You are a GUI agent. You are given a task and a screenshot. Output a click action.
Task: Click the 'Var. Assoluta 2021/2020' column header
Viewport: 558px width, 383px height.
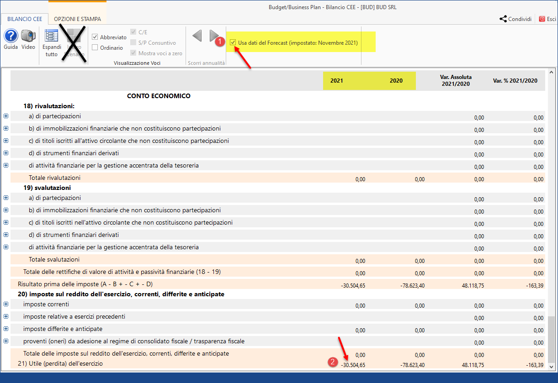[457, 80]
